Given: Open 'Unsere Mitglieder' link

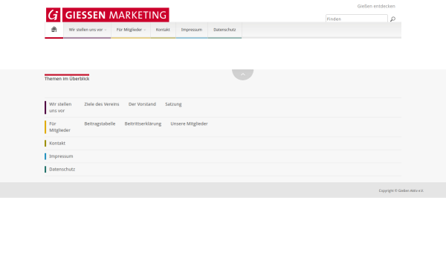Looking at the screenshot, I should 189,124.
